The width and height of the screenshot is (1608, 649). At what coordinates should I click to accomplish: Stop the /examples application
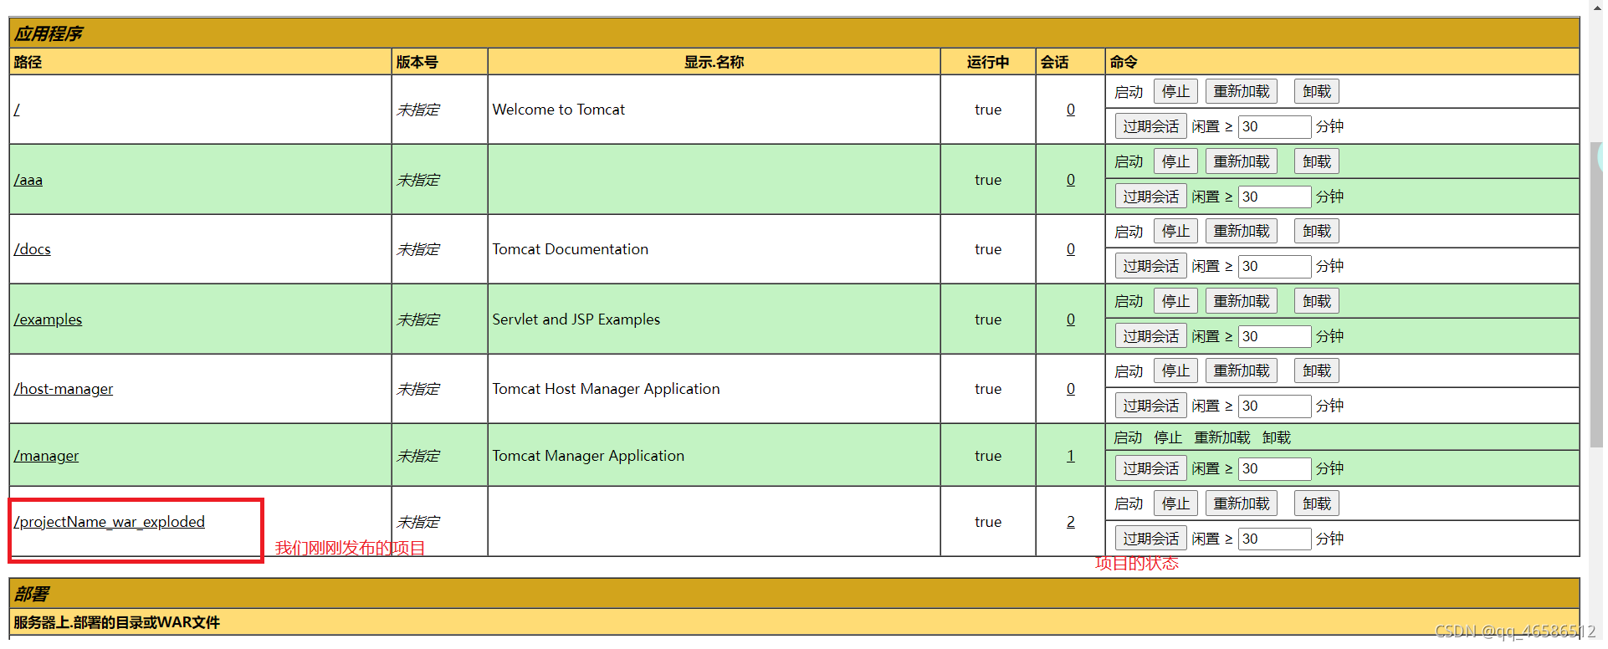1175,301
